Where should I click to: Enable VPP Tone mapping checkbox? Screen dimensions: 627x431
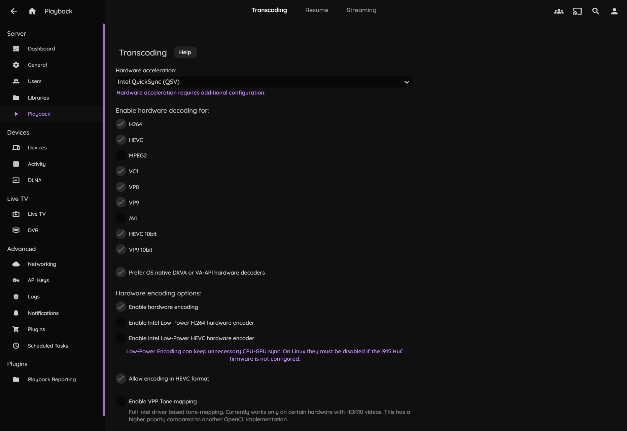(x=121, y=401)
